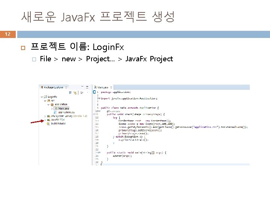Close the Main.java editor tab

(x=111, y=87)
